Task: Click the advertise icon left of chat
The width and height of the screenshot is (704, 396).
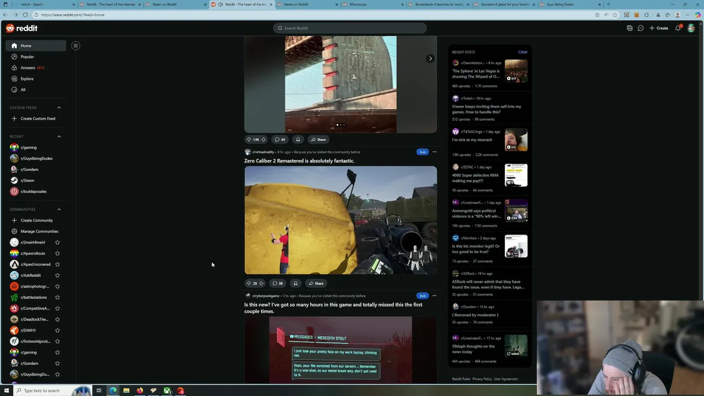Action: pos(630,28)
